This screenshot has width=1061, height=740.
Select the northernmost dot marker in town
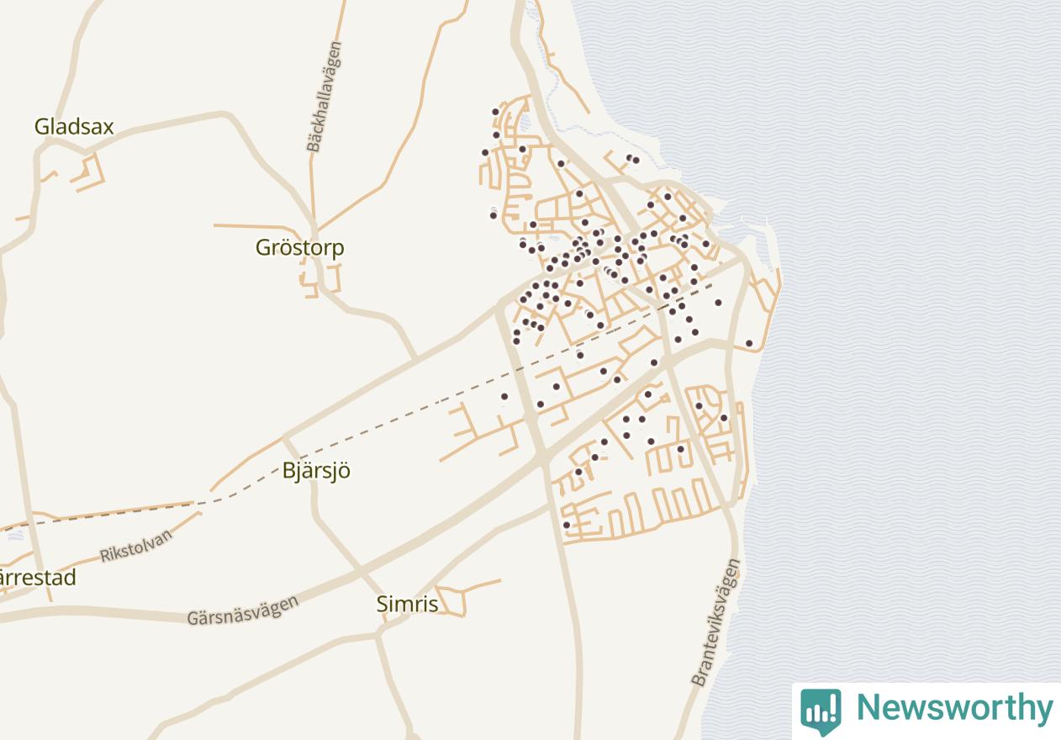495,112
